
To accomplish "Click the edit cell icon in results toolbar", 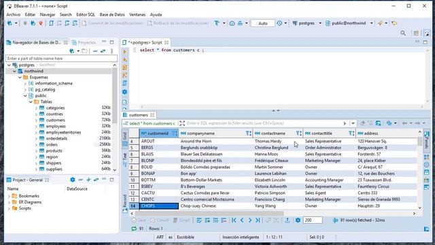I will (199, 220).
